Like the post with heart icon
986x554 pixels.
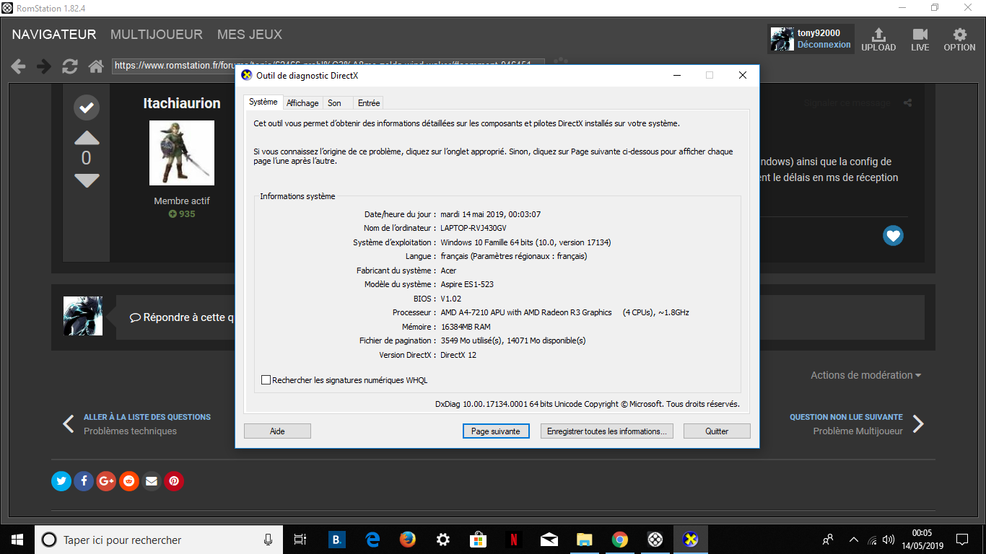[893, 235]
